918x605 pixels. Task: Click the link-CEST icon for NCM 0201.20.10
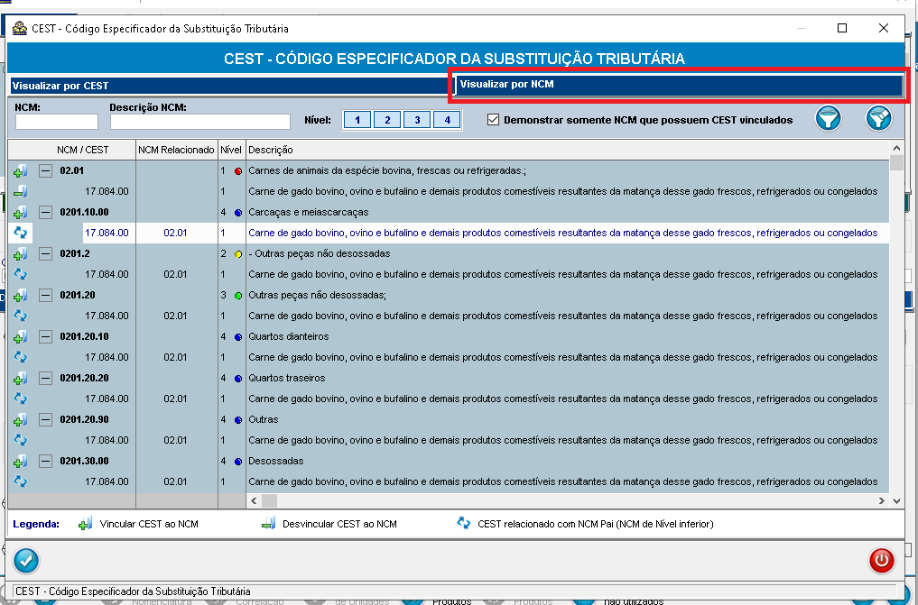[x=21, y=337]
